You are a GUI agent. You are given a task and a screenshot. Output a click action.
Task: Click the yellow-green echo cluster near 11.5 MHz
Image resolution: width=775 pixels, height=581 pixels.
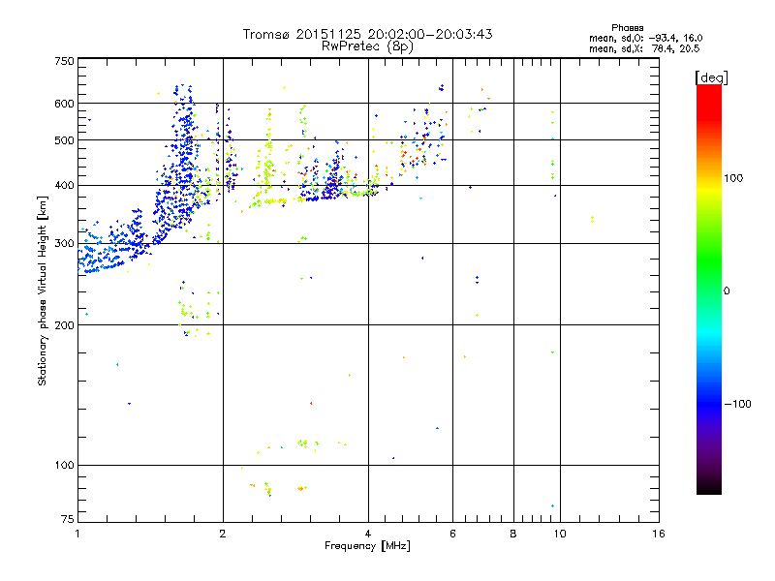pyautogui.click(x=592, y=220)
